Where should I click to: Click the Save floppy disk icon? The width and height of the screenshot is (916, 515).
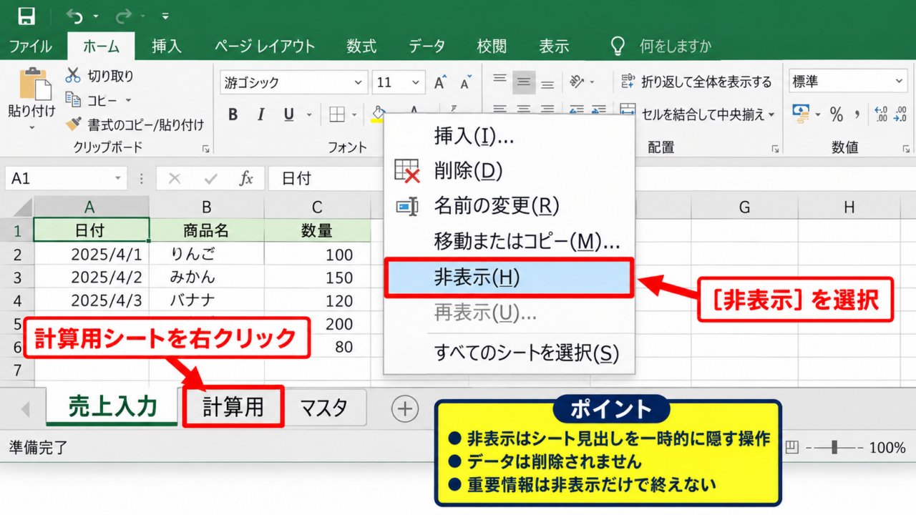(26, 16)
